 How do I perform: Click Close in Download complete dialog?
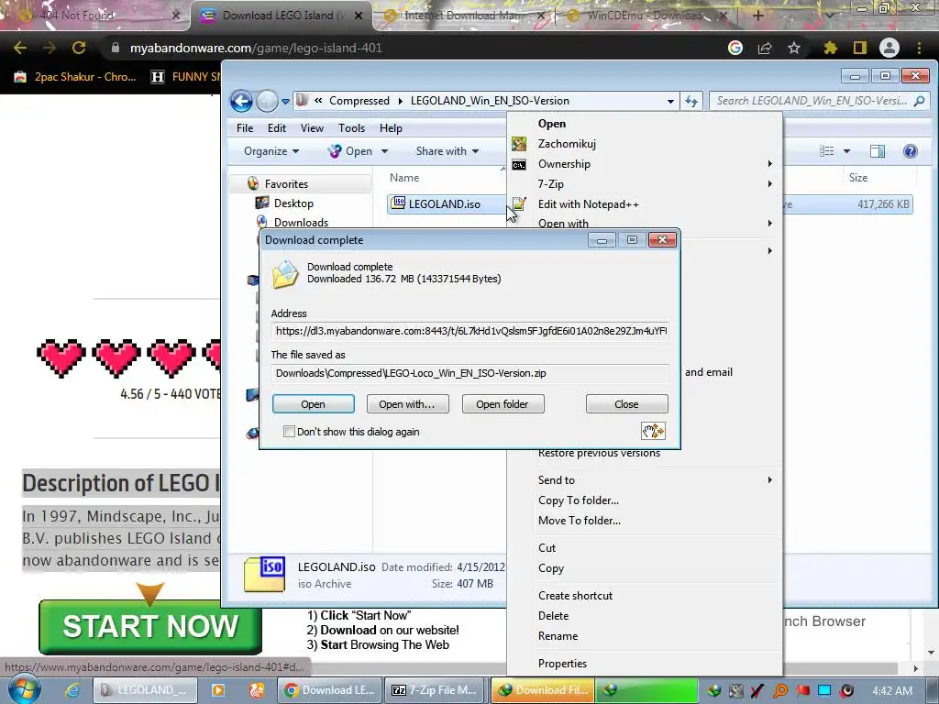[626, 404]
